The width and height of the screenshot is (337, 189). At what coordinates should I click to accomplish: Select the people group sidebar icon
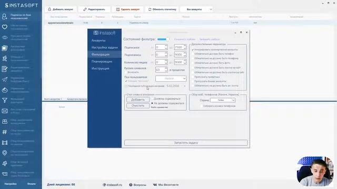(5, 121)
